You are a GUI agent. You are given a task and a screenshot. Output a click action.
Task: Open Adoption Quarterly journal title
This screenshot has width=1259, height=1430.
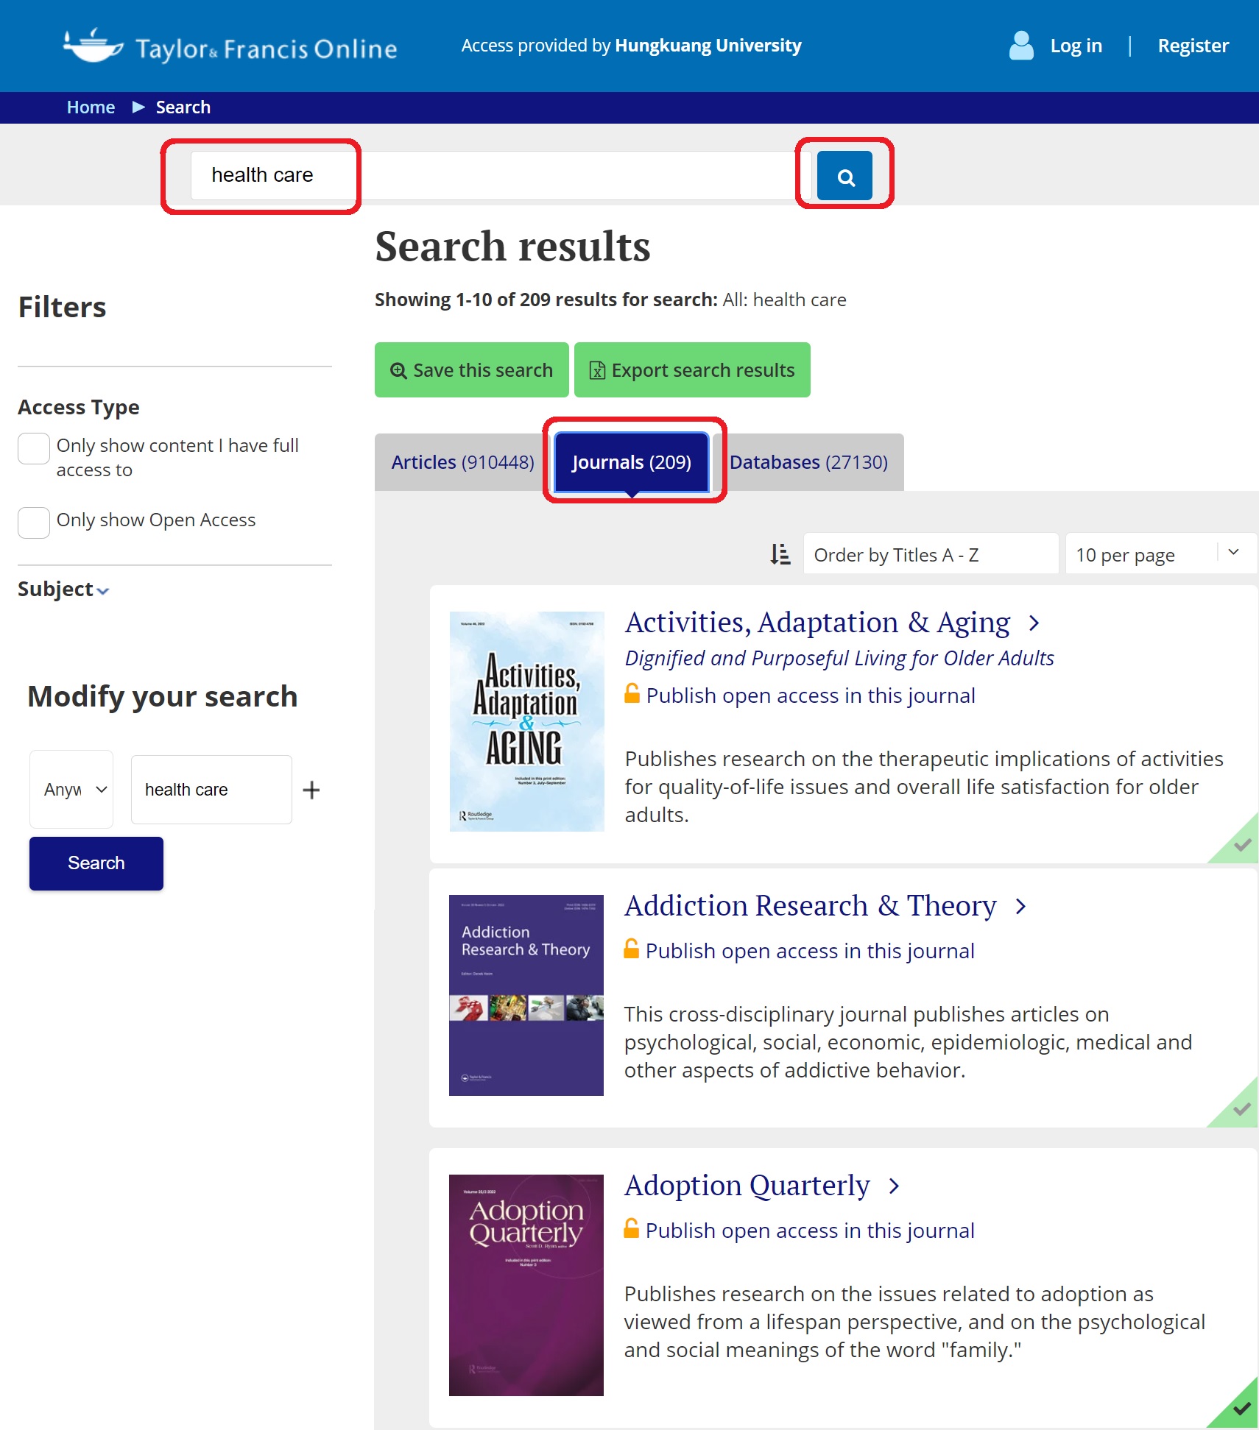click(x=747, y=1186)
